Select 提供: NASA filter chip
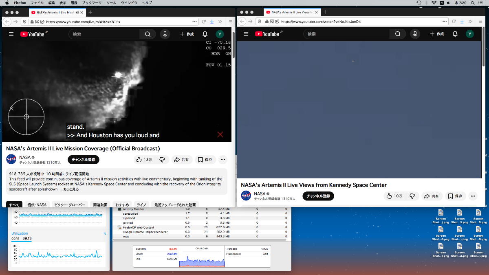 (x=37, y=205)
